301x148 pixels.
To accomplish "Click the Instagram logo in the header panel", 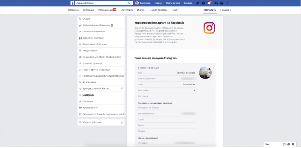I will pyautogui.click(x=209, y=28).
